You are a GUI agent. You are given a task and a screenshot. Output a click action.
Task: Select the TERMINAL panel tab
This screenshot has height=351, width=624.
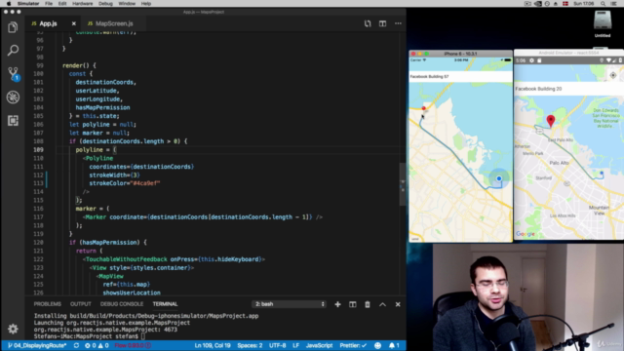coord(165,304)
